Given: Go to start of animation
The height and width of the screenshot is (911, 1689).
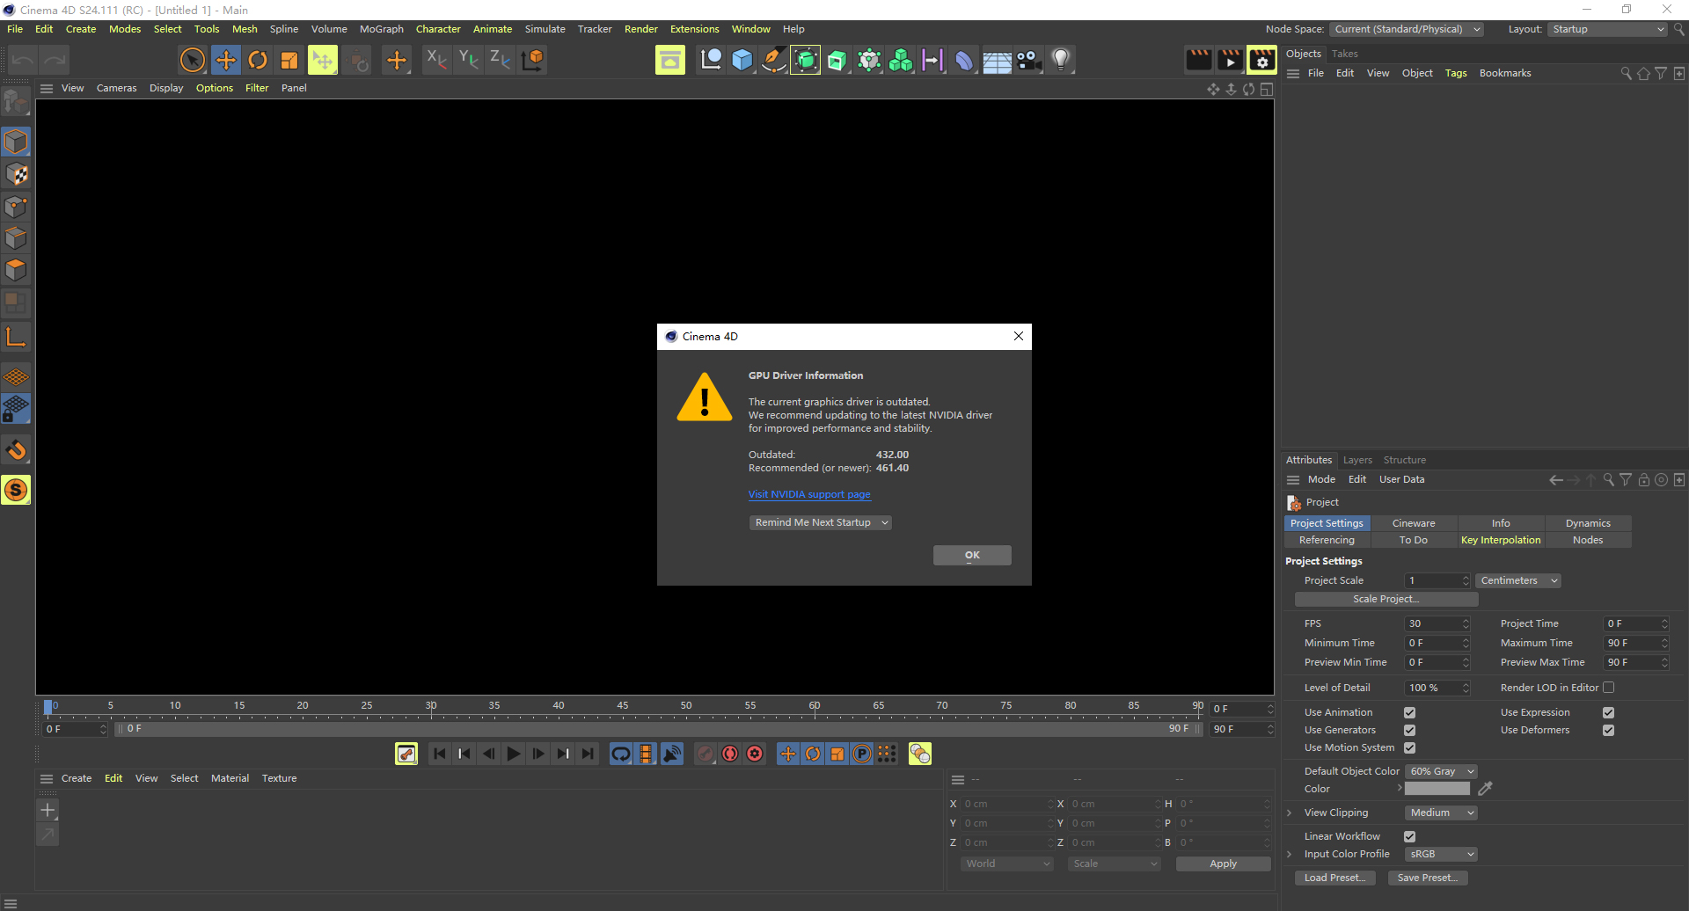Looking at the screenshot, I should (440, 754).
